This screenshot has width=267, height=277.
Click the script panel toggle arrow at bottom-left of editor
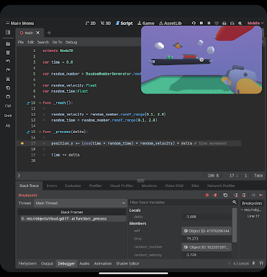(19, 176)
